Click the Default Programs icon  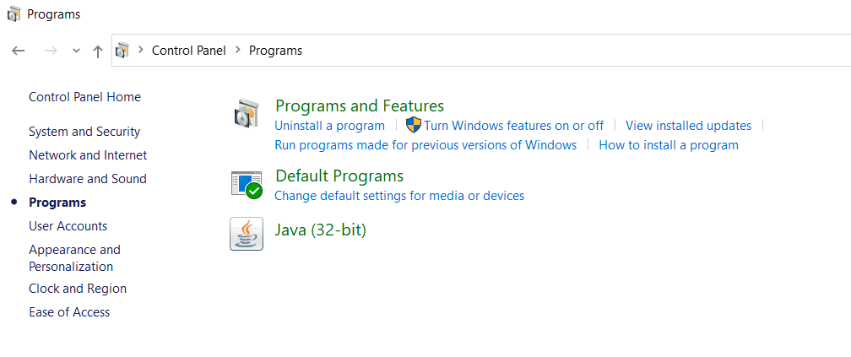click(246, 184)
